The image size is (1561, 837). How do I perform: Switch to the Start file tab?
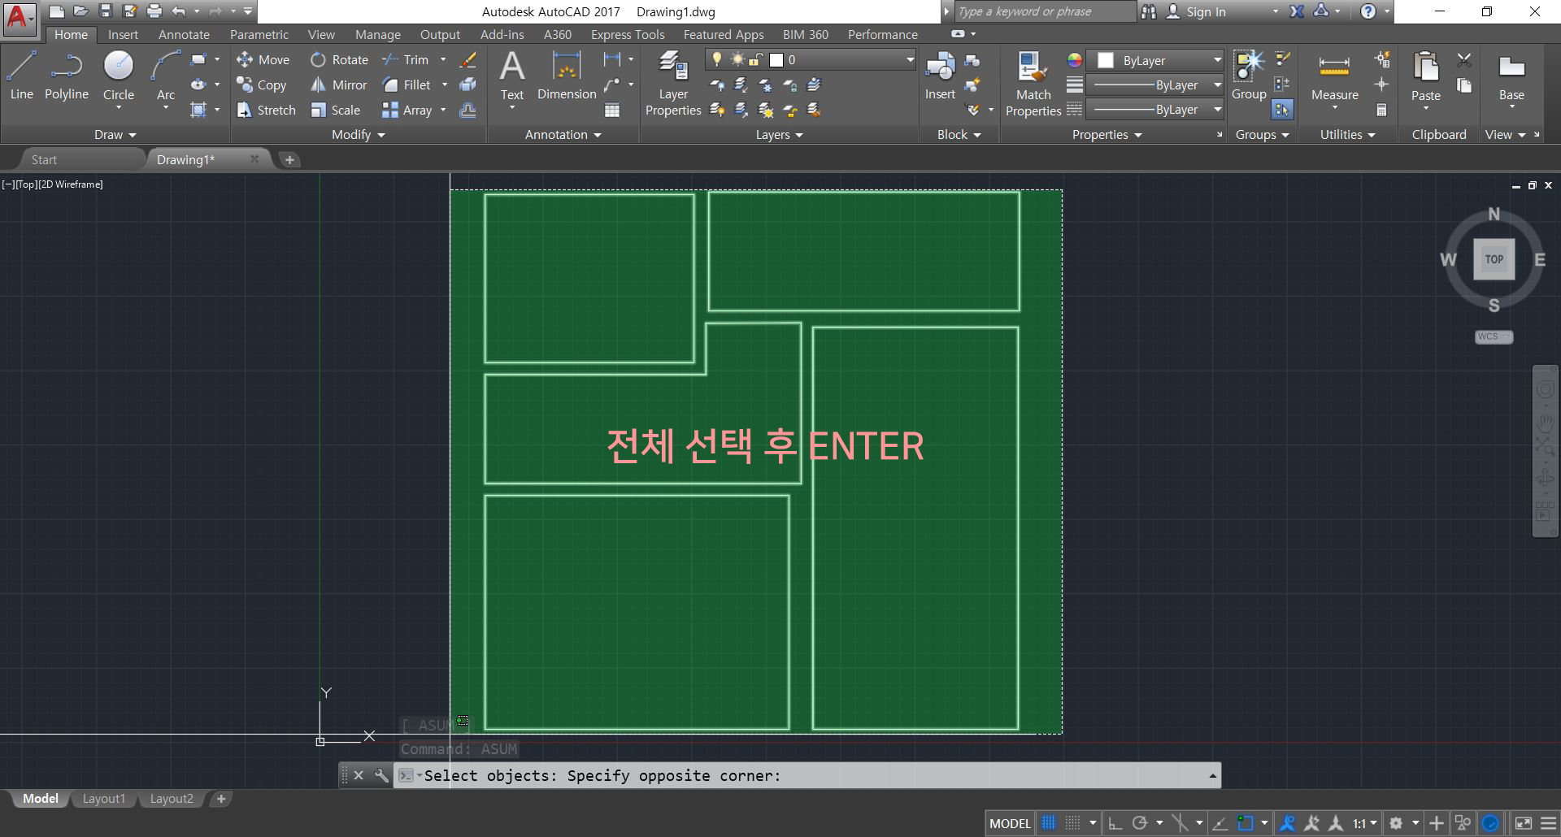pos(45,159)
